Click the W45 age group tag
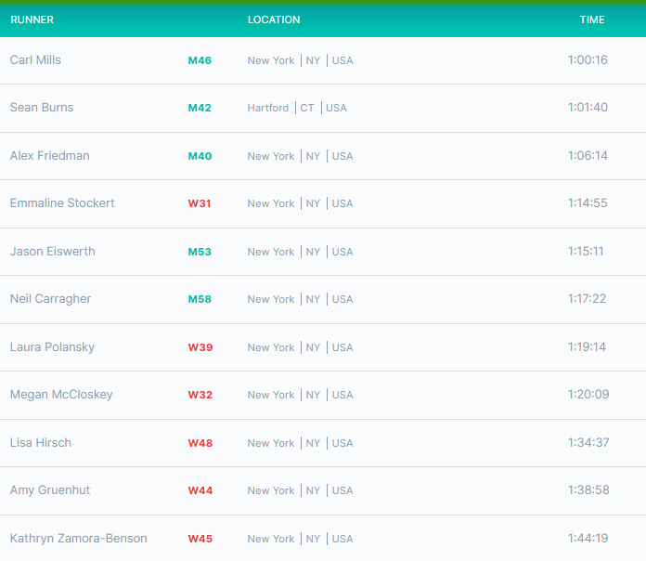The height and width of the screenshot is (561, 646). coord(200,539)
